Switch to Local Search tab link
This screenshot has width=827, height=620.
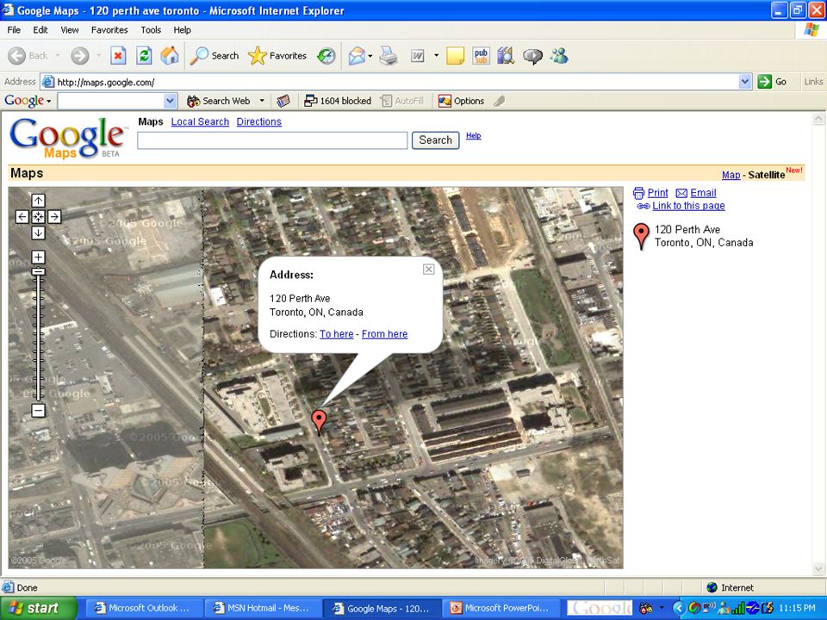click(200, 121)
